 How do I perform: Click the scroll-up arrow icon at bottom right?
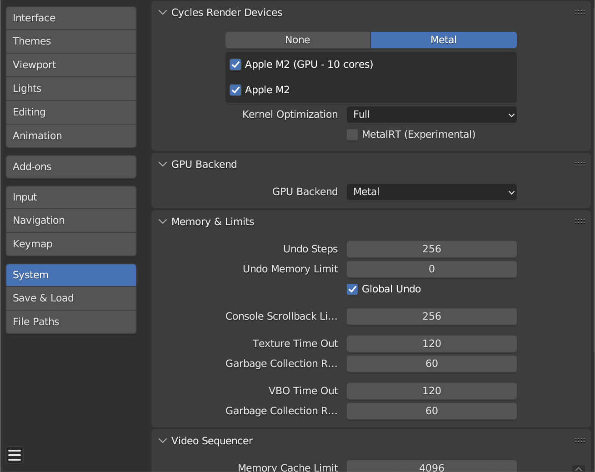click(x=579, y=468)
